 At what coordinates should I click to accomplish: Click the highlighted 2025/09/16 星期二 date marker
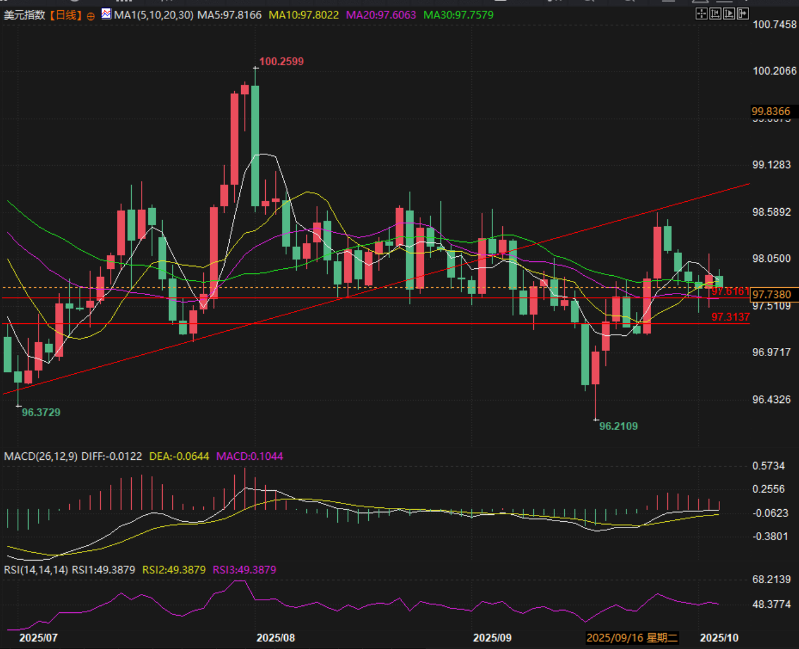632,638
